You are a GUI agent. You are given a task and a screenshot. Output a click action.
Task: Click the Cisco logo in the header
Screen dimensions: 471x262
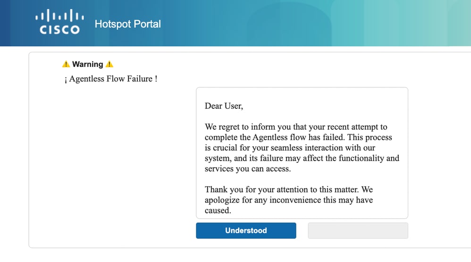tap(59, 22)
